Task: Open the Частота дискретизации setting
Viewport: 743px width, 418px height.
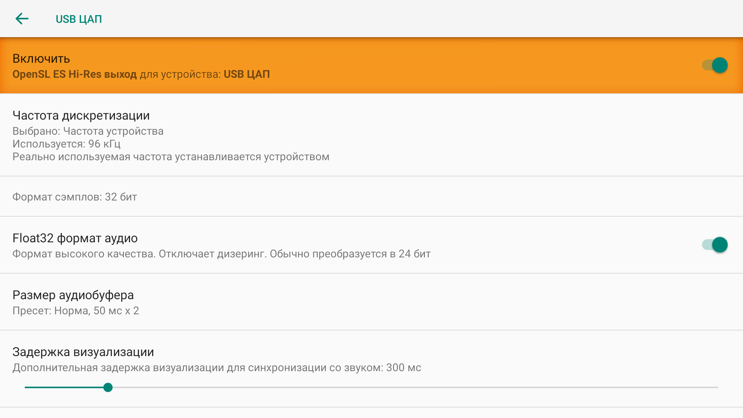Action: [x=81, y=115]
